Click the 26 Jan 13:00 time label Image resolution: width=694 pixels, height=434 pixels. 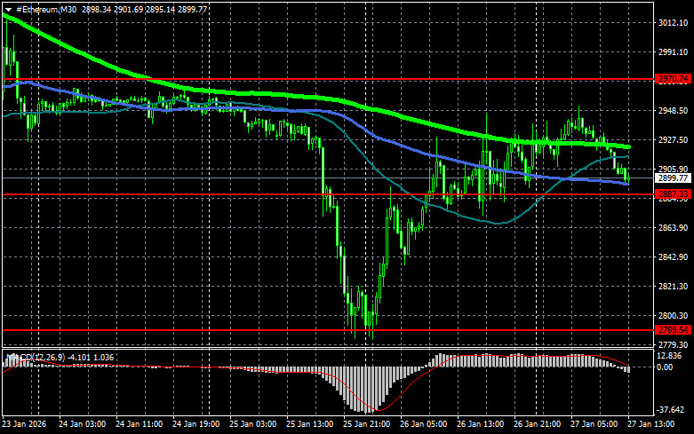click(x=480, y=424)
